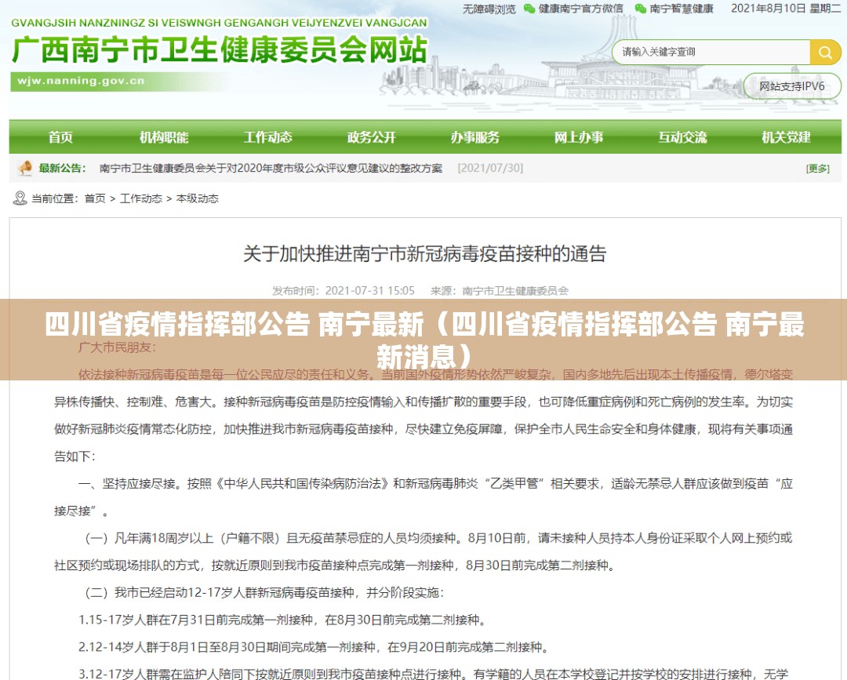This screenshot has width=847, height=680.
Task: Open the 政务公开 navigation menu
Action: tap(372, 137)
